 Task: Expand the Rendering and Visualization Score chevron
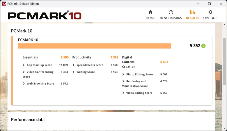point(123,81)
